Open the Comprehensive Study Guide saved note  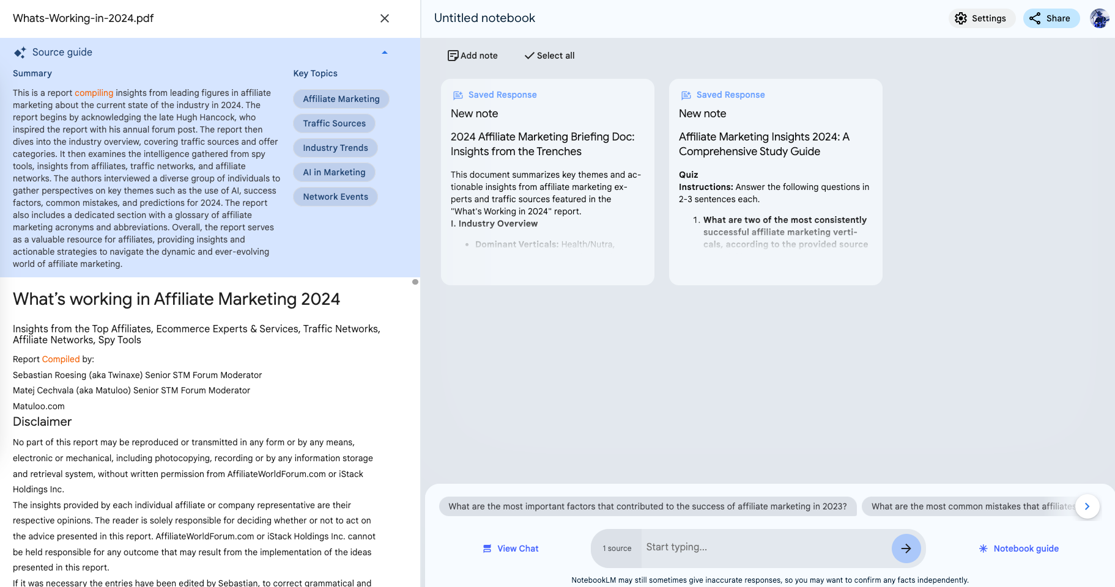(x=776, y=182)
